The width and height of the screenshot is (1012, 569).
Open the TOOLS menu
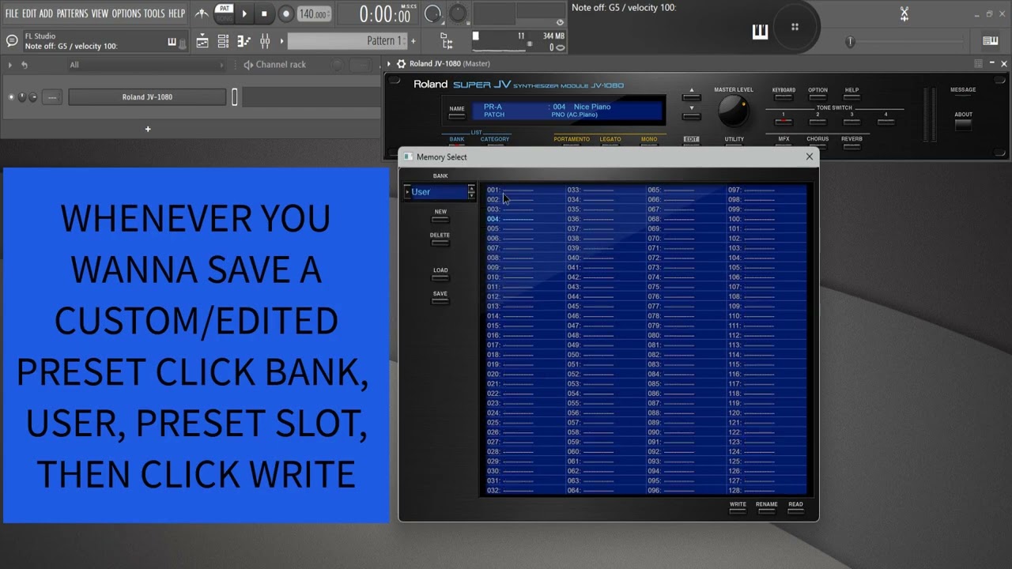click(x=154, y=13)
